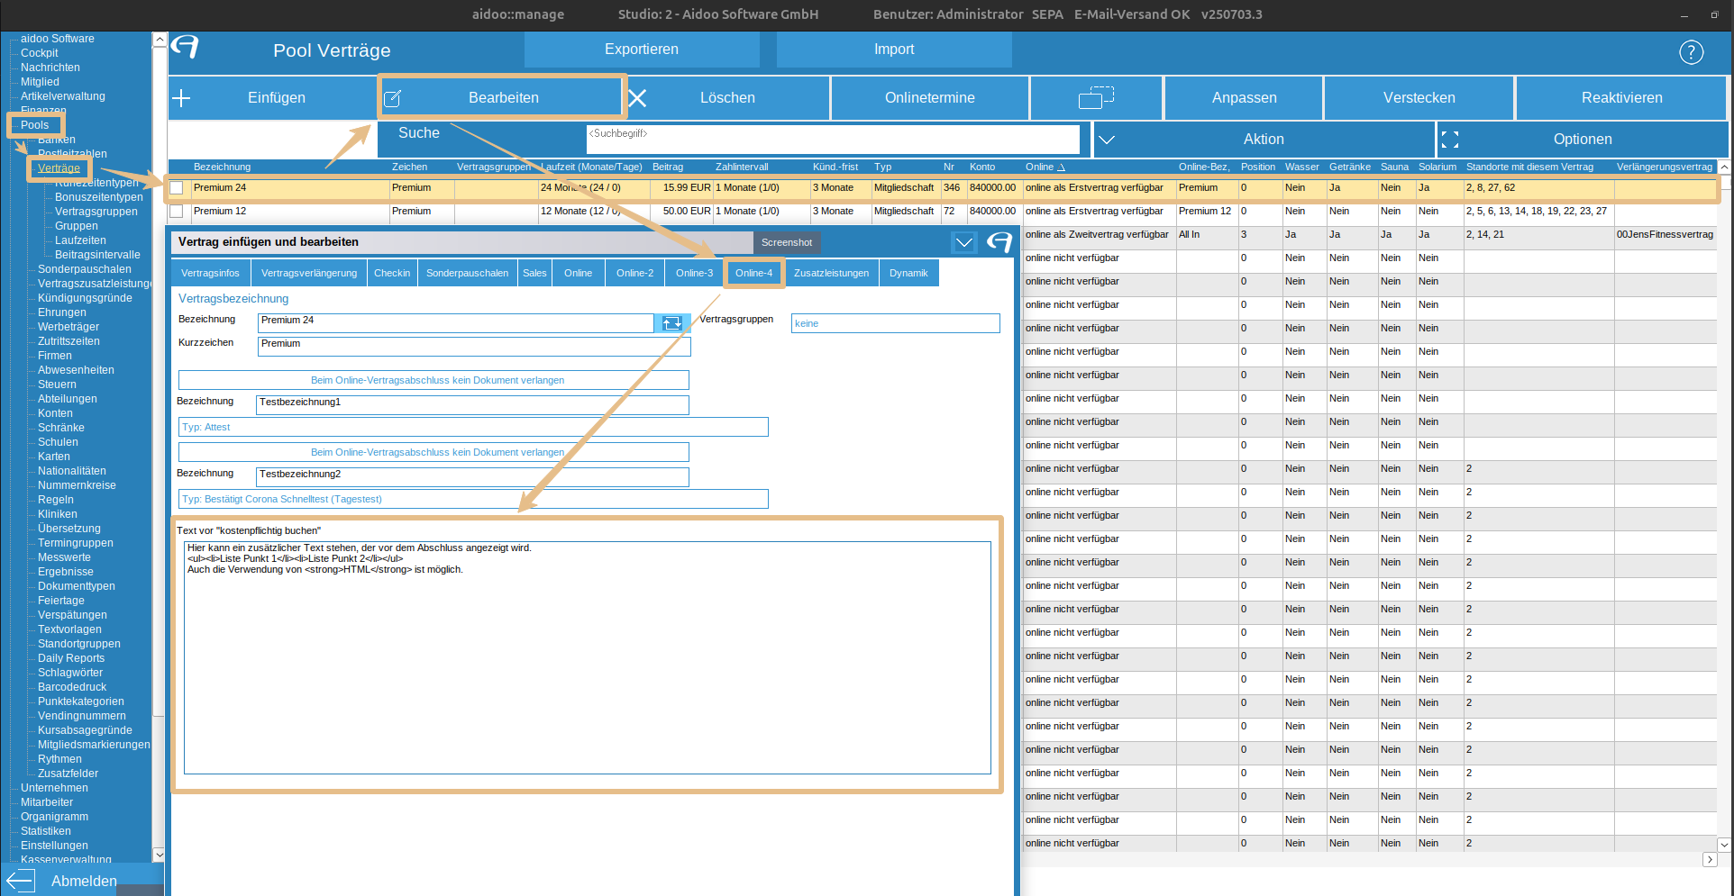Open the Vertragsgruppen 'keine' combo box

[895, 323]
